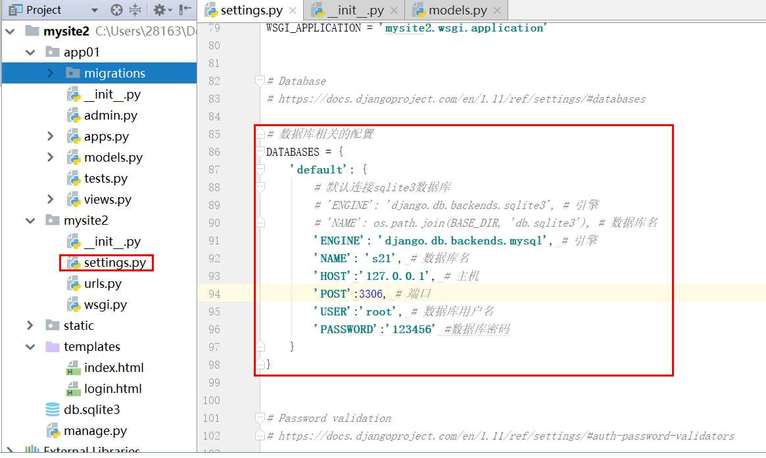Click the port value 3306
The width and height of the screenshot is (766, 458).
(x=371, y=294)
